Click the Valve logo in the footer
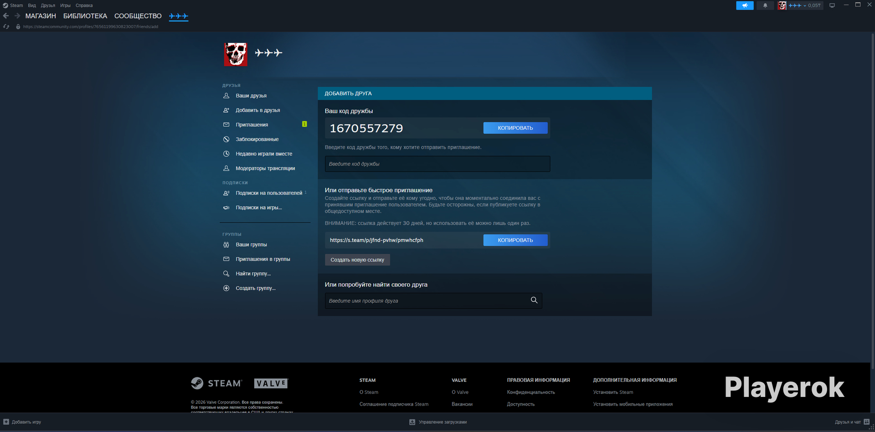 pos(271,384)
